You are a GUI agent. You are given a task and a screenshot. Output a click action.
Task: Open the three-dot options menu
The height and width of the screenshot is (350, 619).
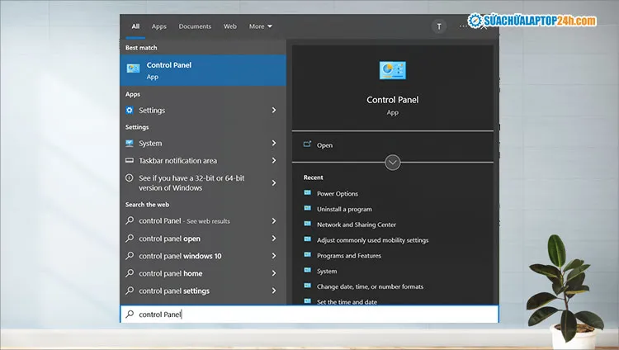tap(463, 26)
